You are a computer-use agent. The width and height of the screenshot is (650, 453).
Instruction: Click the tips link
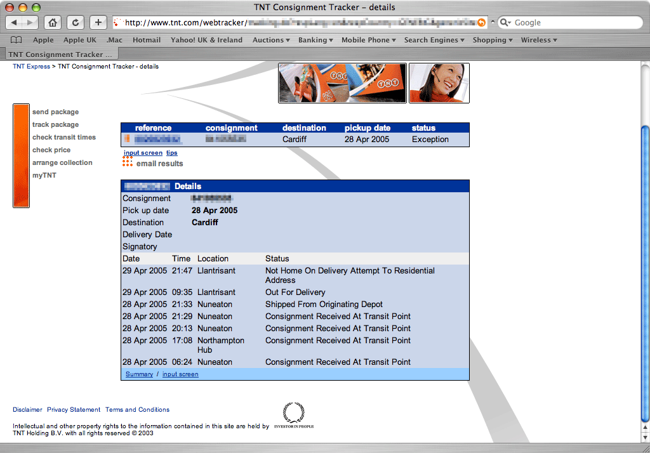point(171,152)
